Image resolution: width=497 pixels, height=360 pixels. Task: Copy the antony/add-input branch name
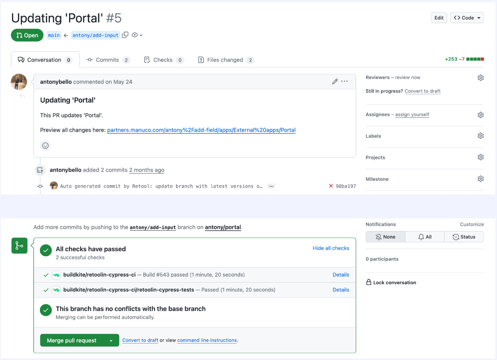125,35
